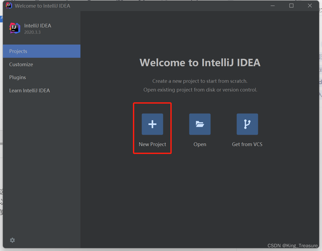Viewport: 322px width, 251px height.
Task: Click the version text 2020.3.3
Action: (32, 32)
